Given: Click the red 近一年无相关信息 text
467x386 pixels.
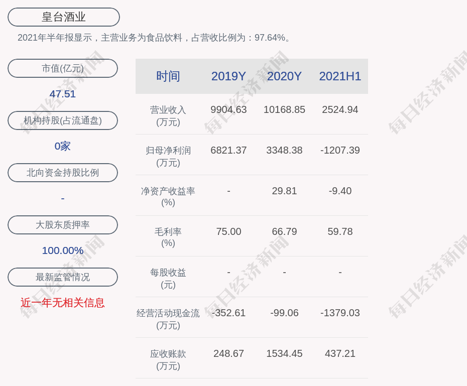Looking at the screenshot, I should pyautogui.click(x=63, y=303).
